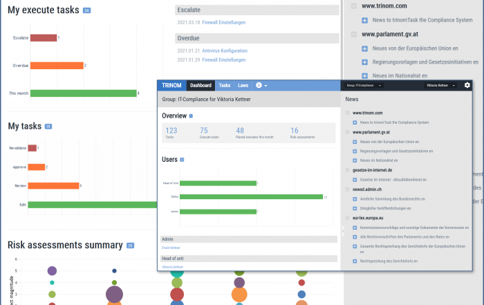Expand plus icon for Neues im Nationalrat in foreground window

click(355, 160)
